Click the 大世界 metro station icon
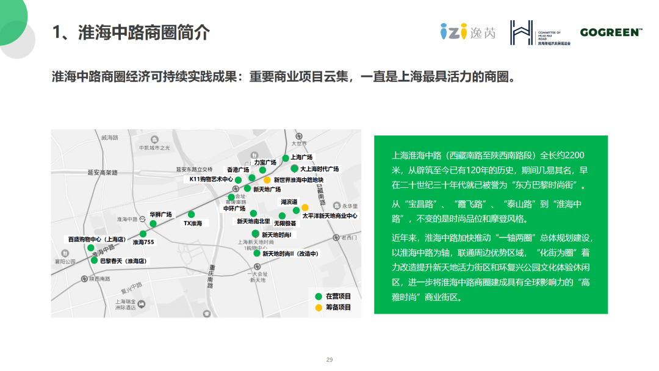659x371 pixels. [299, 136]
